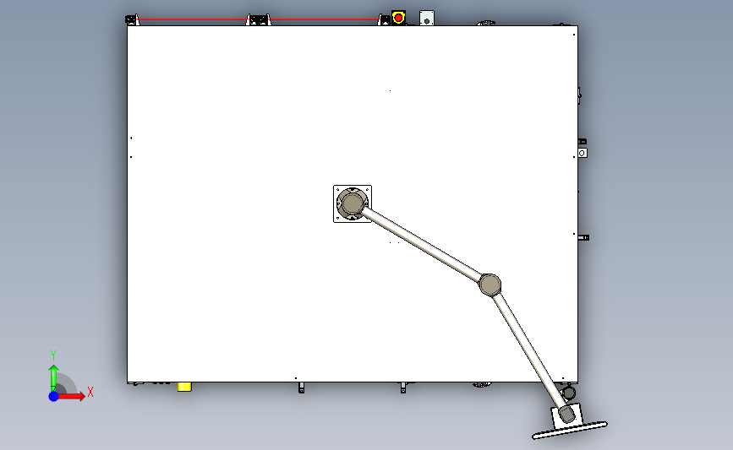
Task: Select the yellow component on bottom edge
Action: (x=184, y=387)
